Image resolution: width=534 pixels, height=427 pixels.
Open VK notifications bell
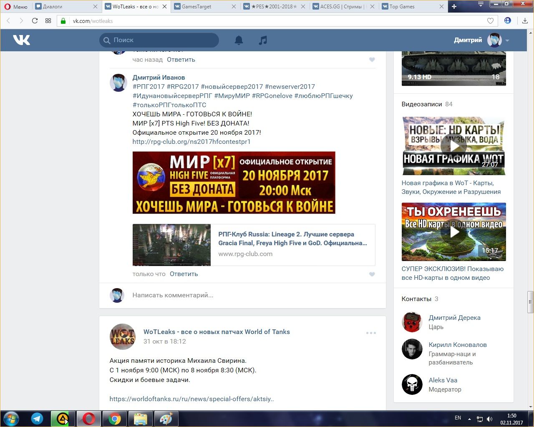click(x=239, y=40)
